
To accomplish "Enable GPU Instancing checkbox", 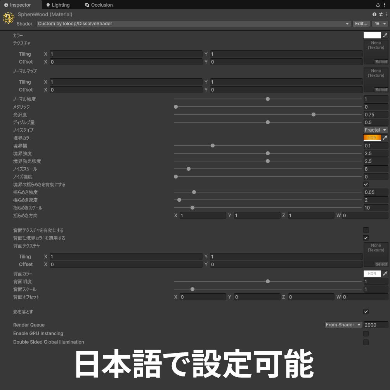I will [x=366, y=333].
